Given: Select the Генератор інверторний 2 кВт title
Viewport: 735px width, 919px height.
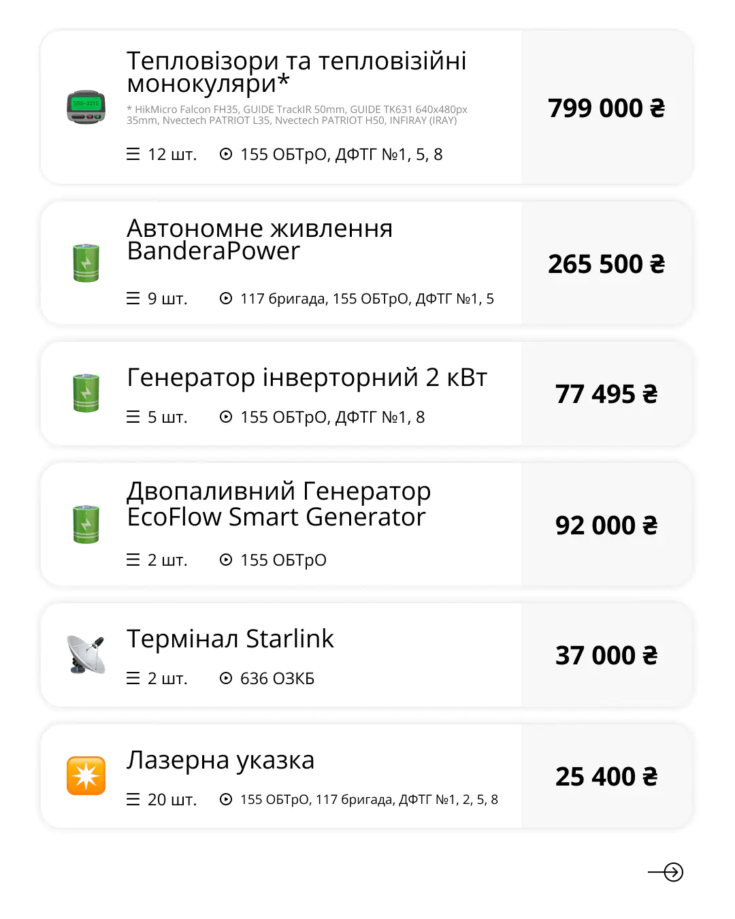Looking at the screenshot, I should (x=307, y=377).
